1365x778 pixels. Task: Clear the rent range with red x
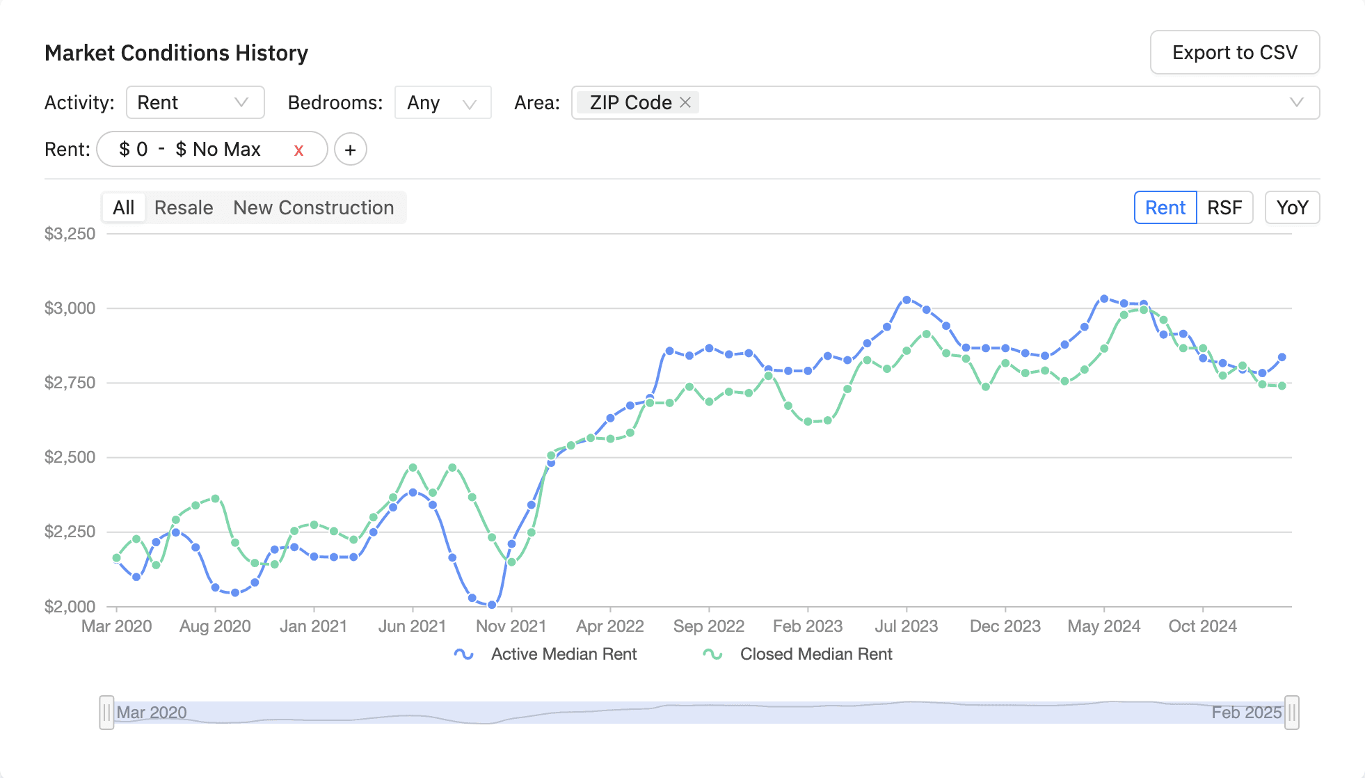298,150
